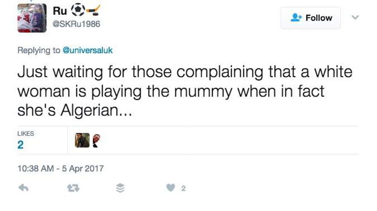Image resolution: width=377 pixels, height=211 pixels.
Task: Click the display name Ru
Action: coord(60,10)
